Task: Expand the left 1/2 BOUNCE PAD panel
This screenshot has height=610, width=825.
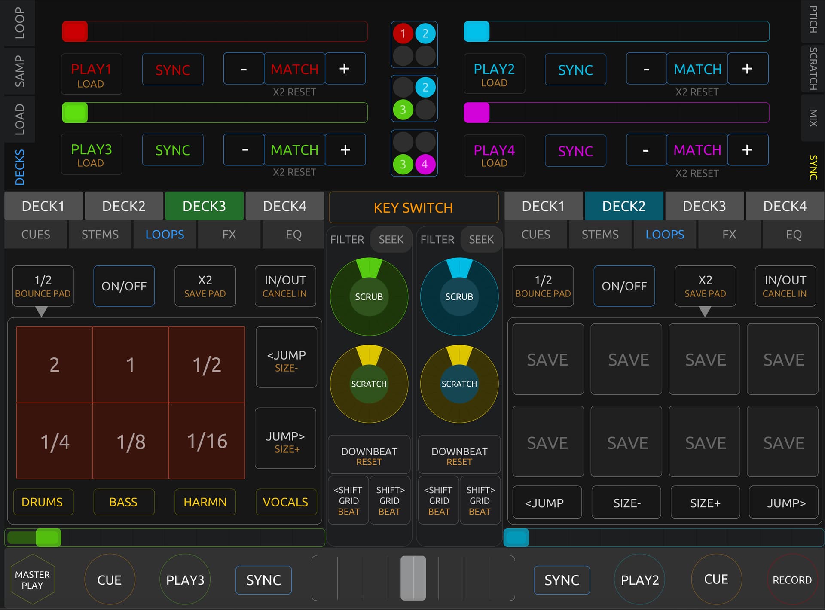Action: point(43,286)
